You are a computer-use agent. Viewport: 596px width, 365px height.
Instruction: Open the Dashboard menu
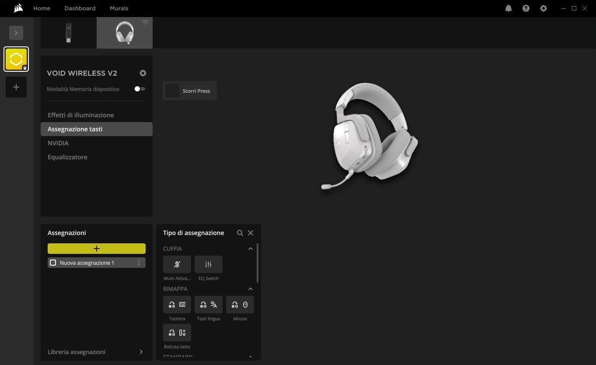(80, 8)
